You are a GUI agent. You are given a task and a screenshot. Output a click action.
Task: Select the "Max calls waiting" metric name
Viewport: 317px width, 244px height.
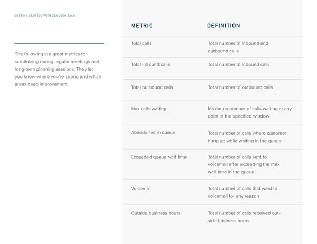tap(148, 109)
